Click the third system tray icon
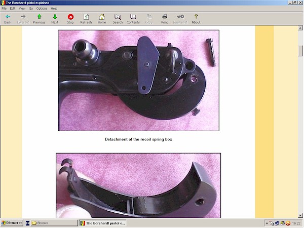 pyautogui.click(x=283, y=223)
